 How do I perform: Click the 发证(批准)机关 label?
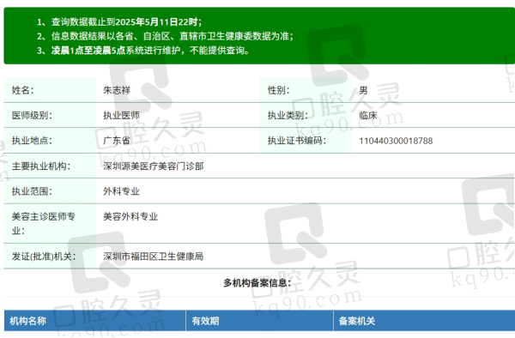44,257
